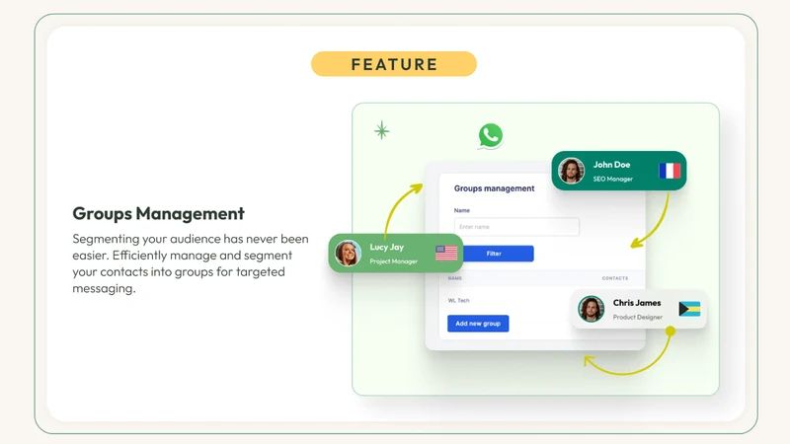790x444 pixels.
Task: Click the yellow FEATURE badge
Action: tap(394, 64)
